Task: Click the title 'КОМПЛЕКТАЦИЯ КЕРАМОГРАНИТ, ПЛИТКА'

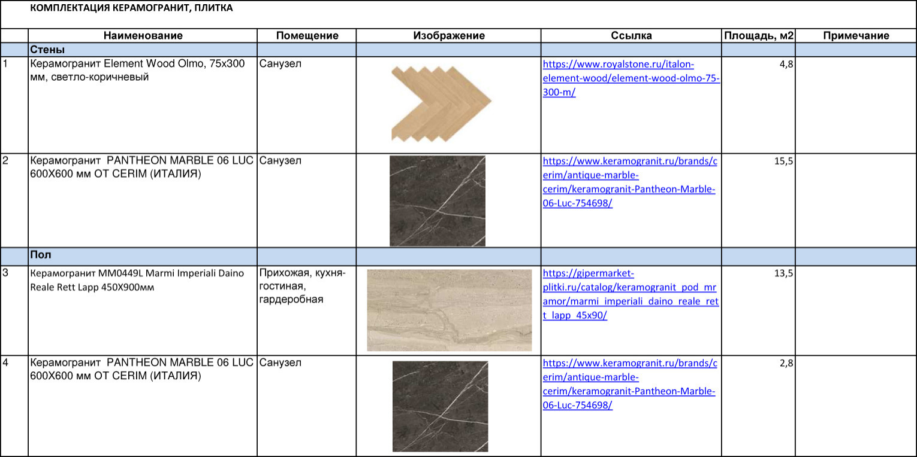Action: tap(131, 8)
